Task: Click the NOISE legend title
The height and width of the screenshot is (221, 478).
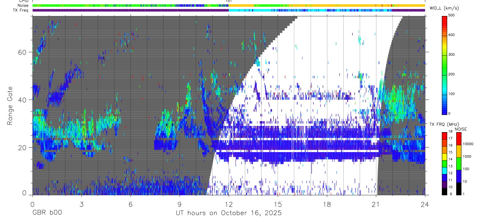Action: (460, 129)
